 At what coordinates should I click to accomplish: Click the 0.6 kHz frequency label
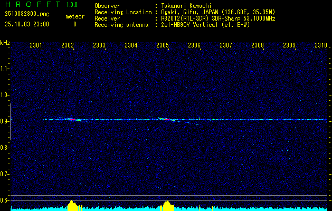click(x=5, y=200)
